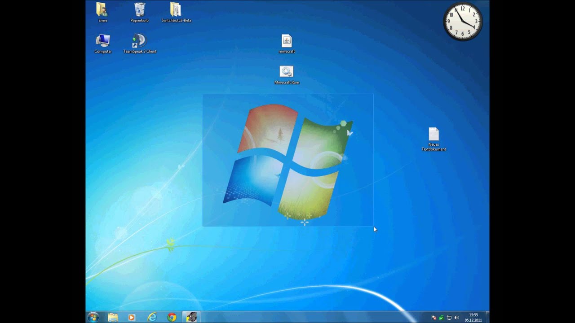The width and height of the screenshot is (575, 323).
Task: Open the Action Center flag tray icon
Action: click(434, 318)
